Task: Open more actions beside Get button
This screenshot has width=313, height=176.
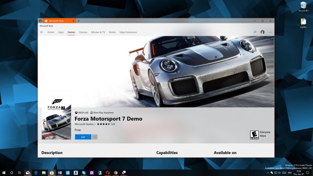Action: (95, 137)
